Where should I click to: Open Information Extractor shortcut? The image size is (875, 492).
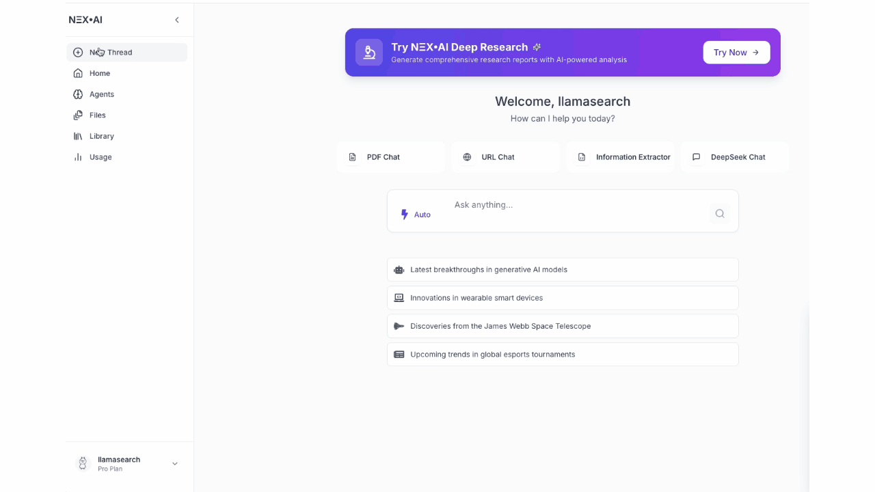pos(620,157)
